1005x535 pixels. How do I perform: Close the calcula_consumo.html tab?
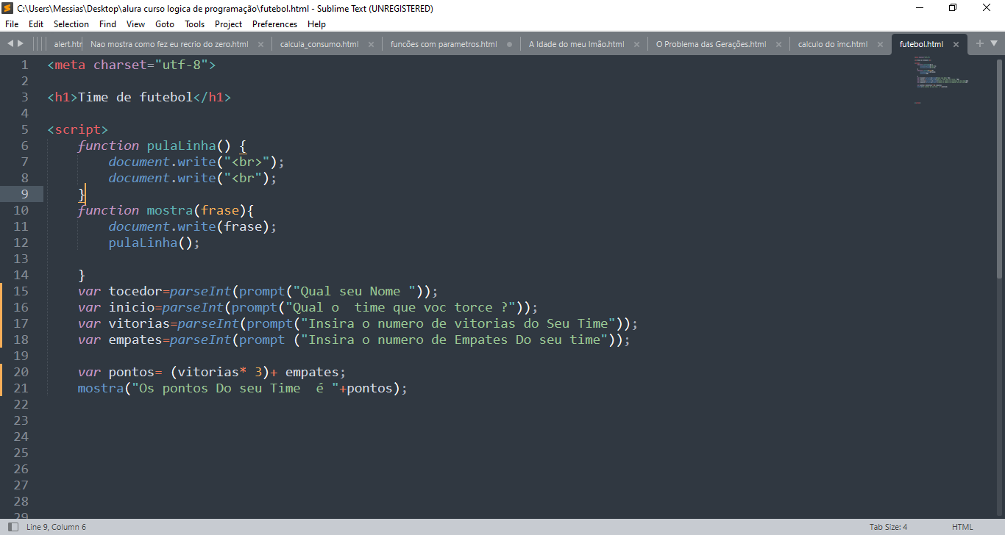coord(371,44)
